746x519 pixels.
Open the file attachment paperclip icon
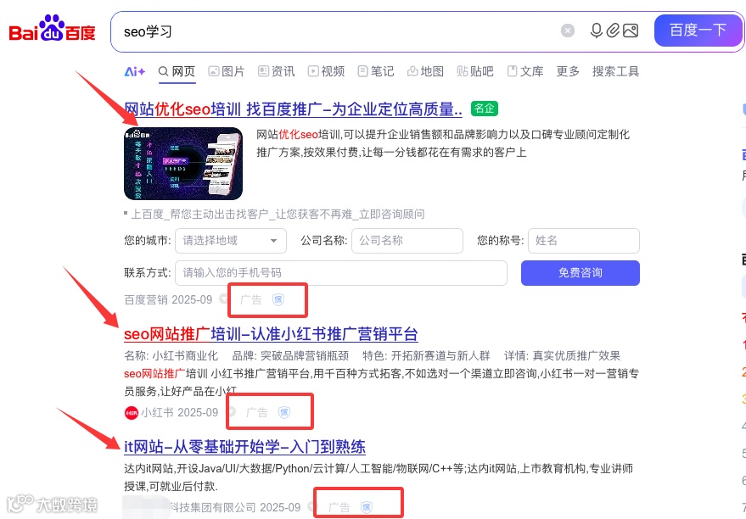tap(614, 31)
